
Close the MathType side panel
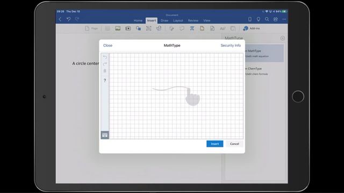point(283,38)
